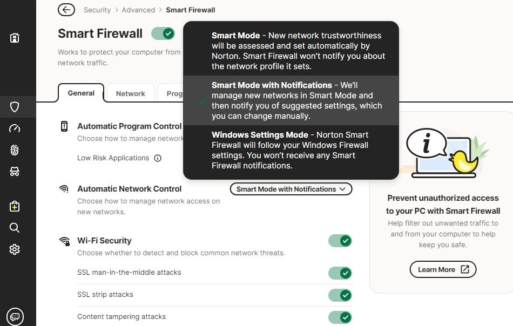Open the Privacy incognito sidebar icon
The height and width of the screenshot is (326, 513).
pos(15,171)
